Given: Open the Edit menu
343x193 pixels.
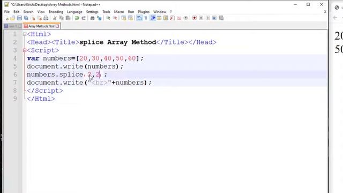Looking at the screenshot, I should (x=17, y=12).
